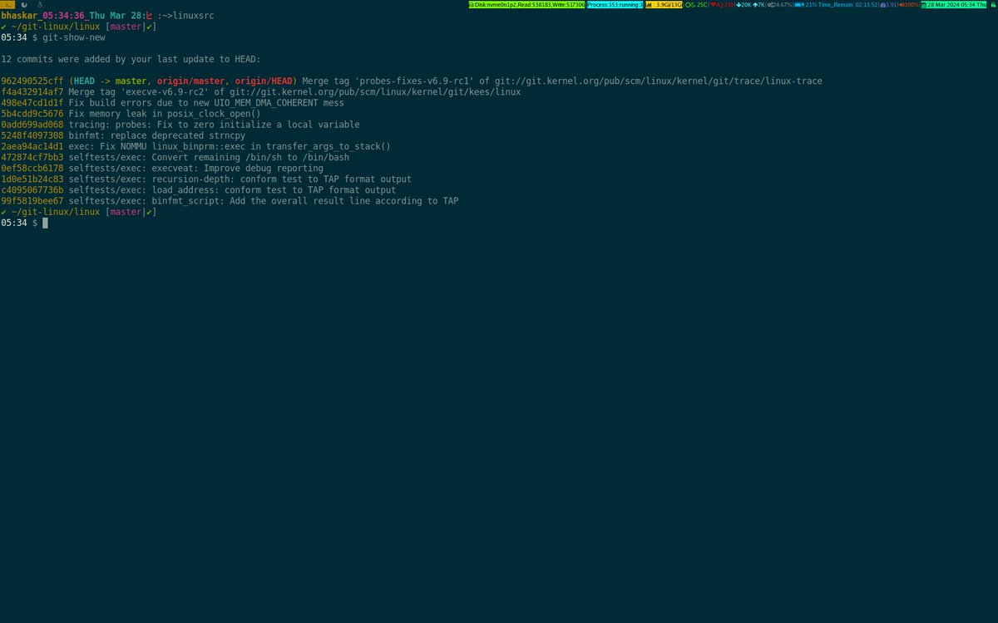Place cursor at the active 05:34 $ prompt
This screenshot has width=998, height=623.
tap(46, 223)
